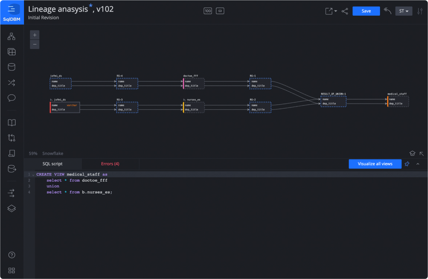Click the share icon in top toolbar

coord(345,11)
